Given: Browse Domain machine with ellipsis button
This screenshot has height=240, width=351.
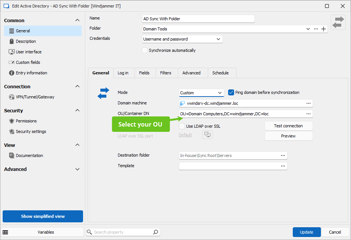Looking at the screenshot, I should point(308,103).
